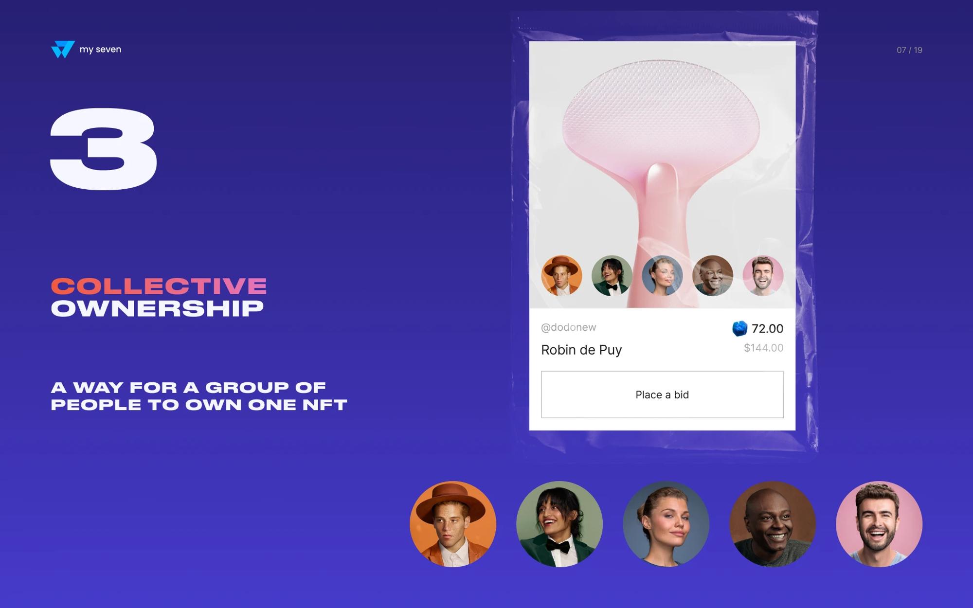Click the OWNERSHIP heading word
This screenshot has width=973, height=608.
pyautogui.click(x=157, y=308)
